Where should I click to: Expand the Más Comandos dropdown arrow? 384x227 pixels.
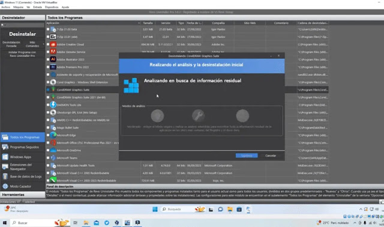(43, 44)
